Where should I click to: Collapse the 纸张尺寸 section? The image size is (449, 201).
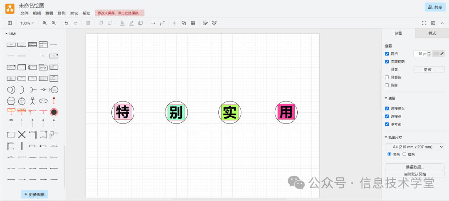(393, 137)
